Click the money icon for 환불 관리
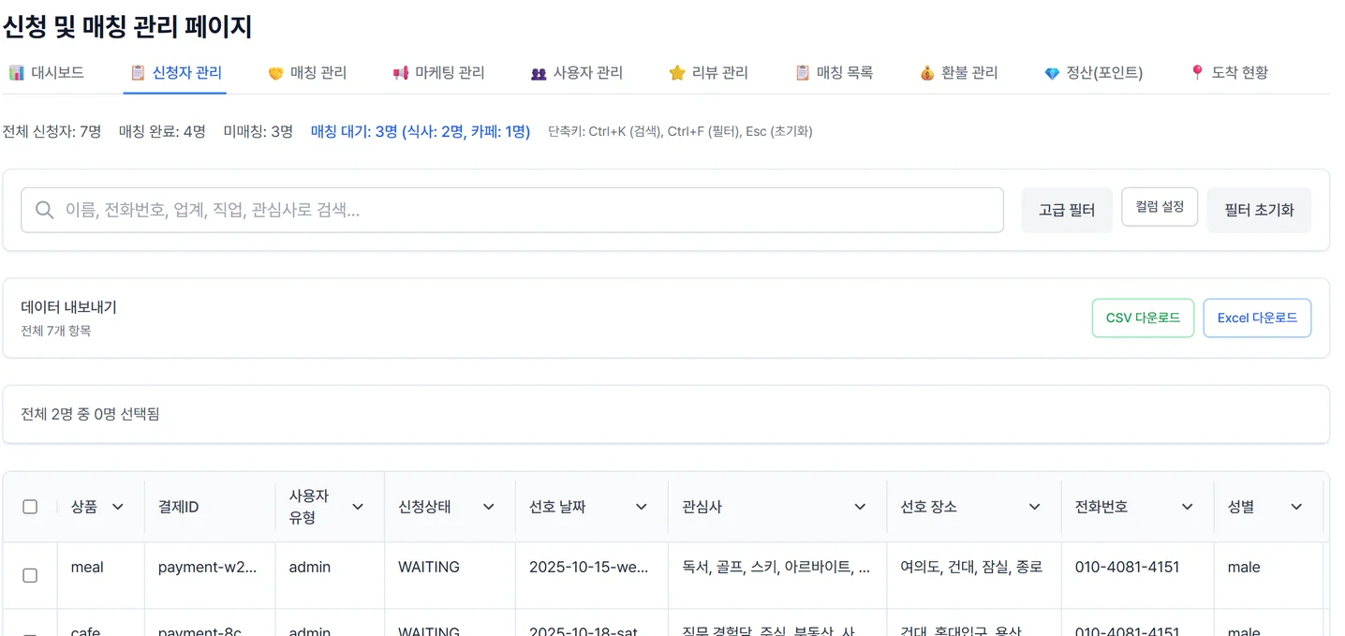Viewport: 1345px width, 636px height. tap(925, 71)
